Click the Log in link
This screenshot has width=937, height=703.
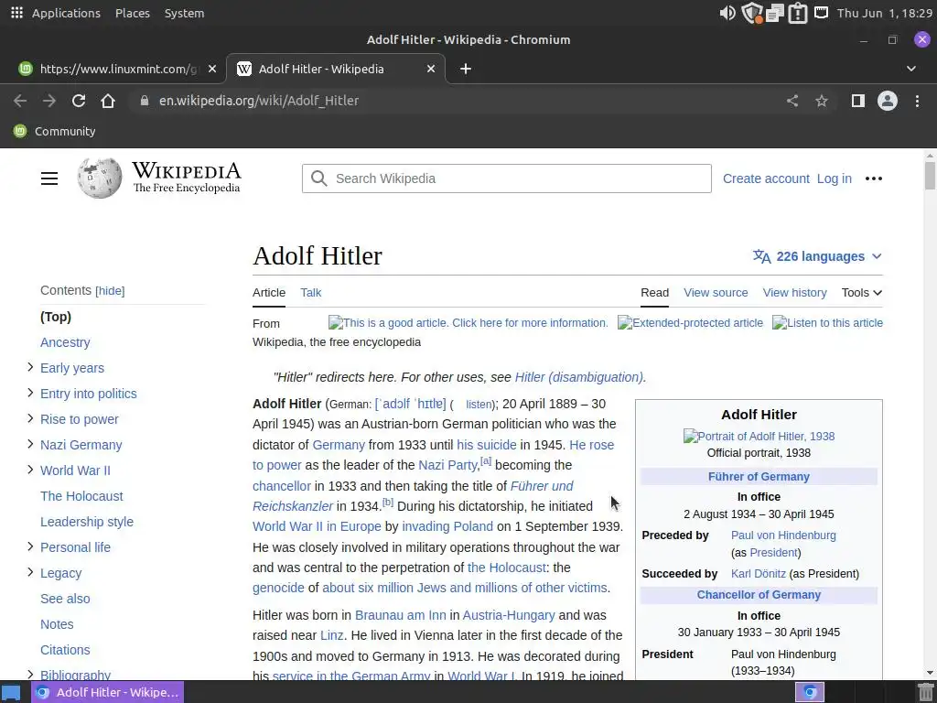coord(835,178)
